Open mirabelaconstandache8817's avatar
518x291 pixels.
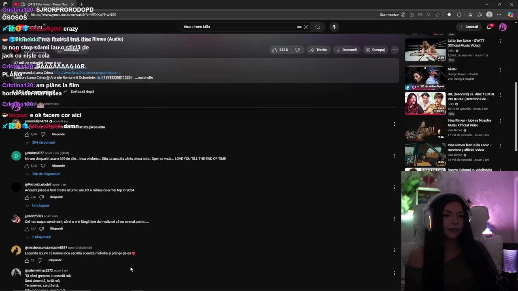tap(16, 250)
